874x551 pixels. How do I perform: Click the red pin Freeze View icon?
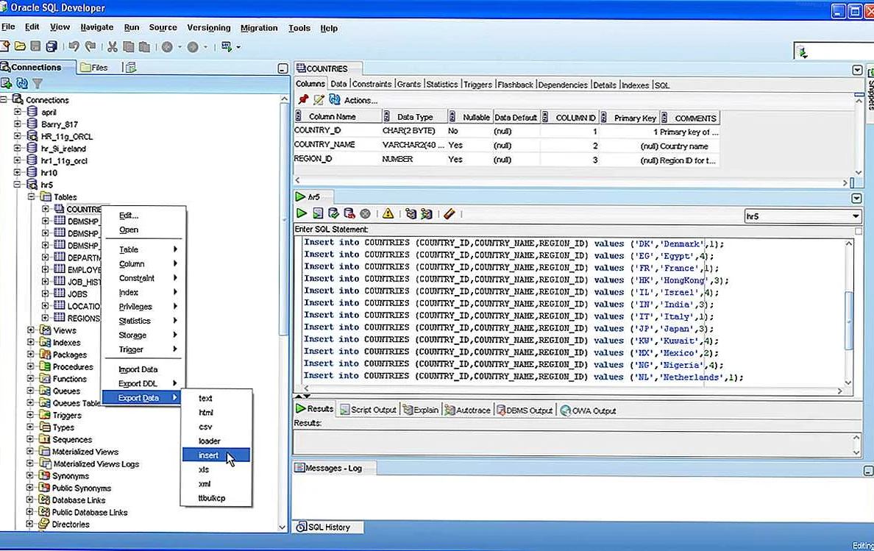point(303,100)
